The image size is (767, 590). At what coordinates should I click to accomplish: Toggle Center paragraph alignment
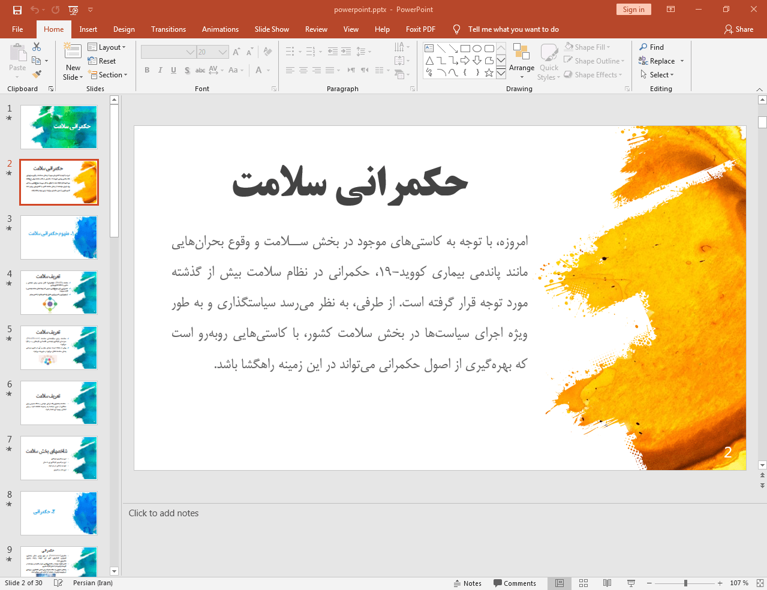[x=303, y=70]
